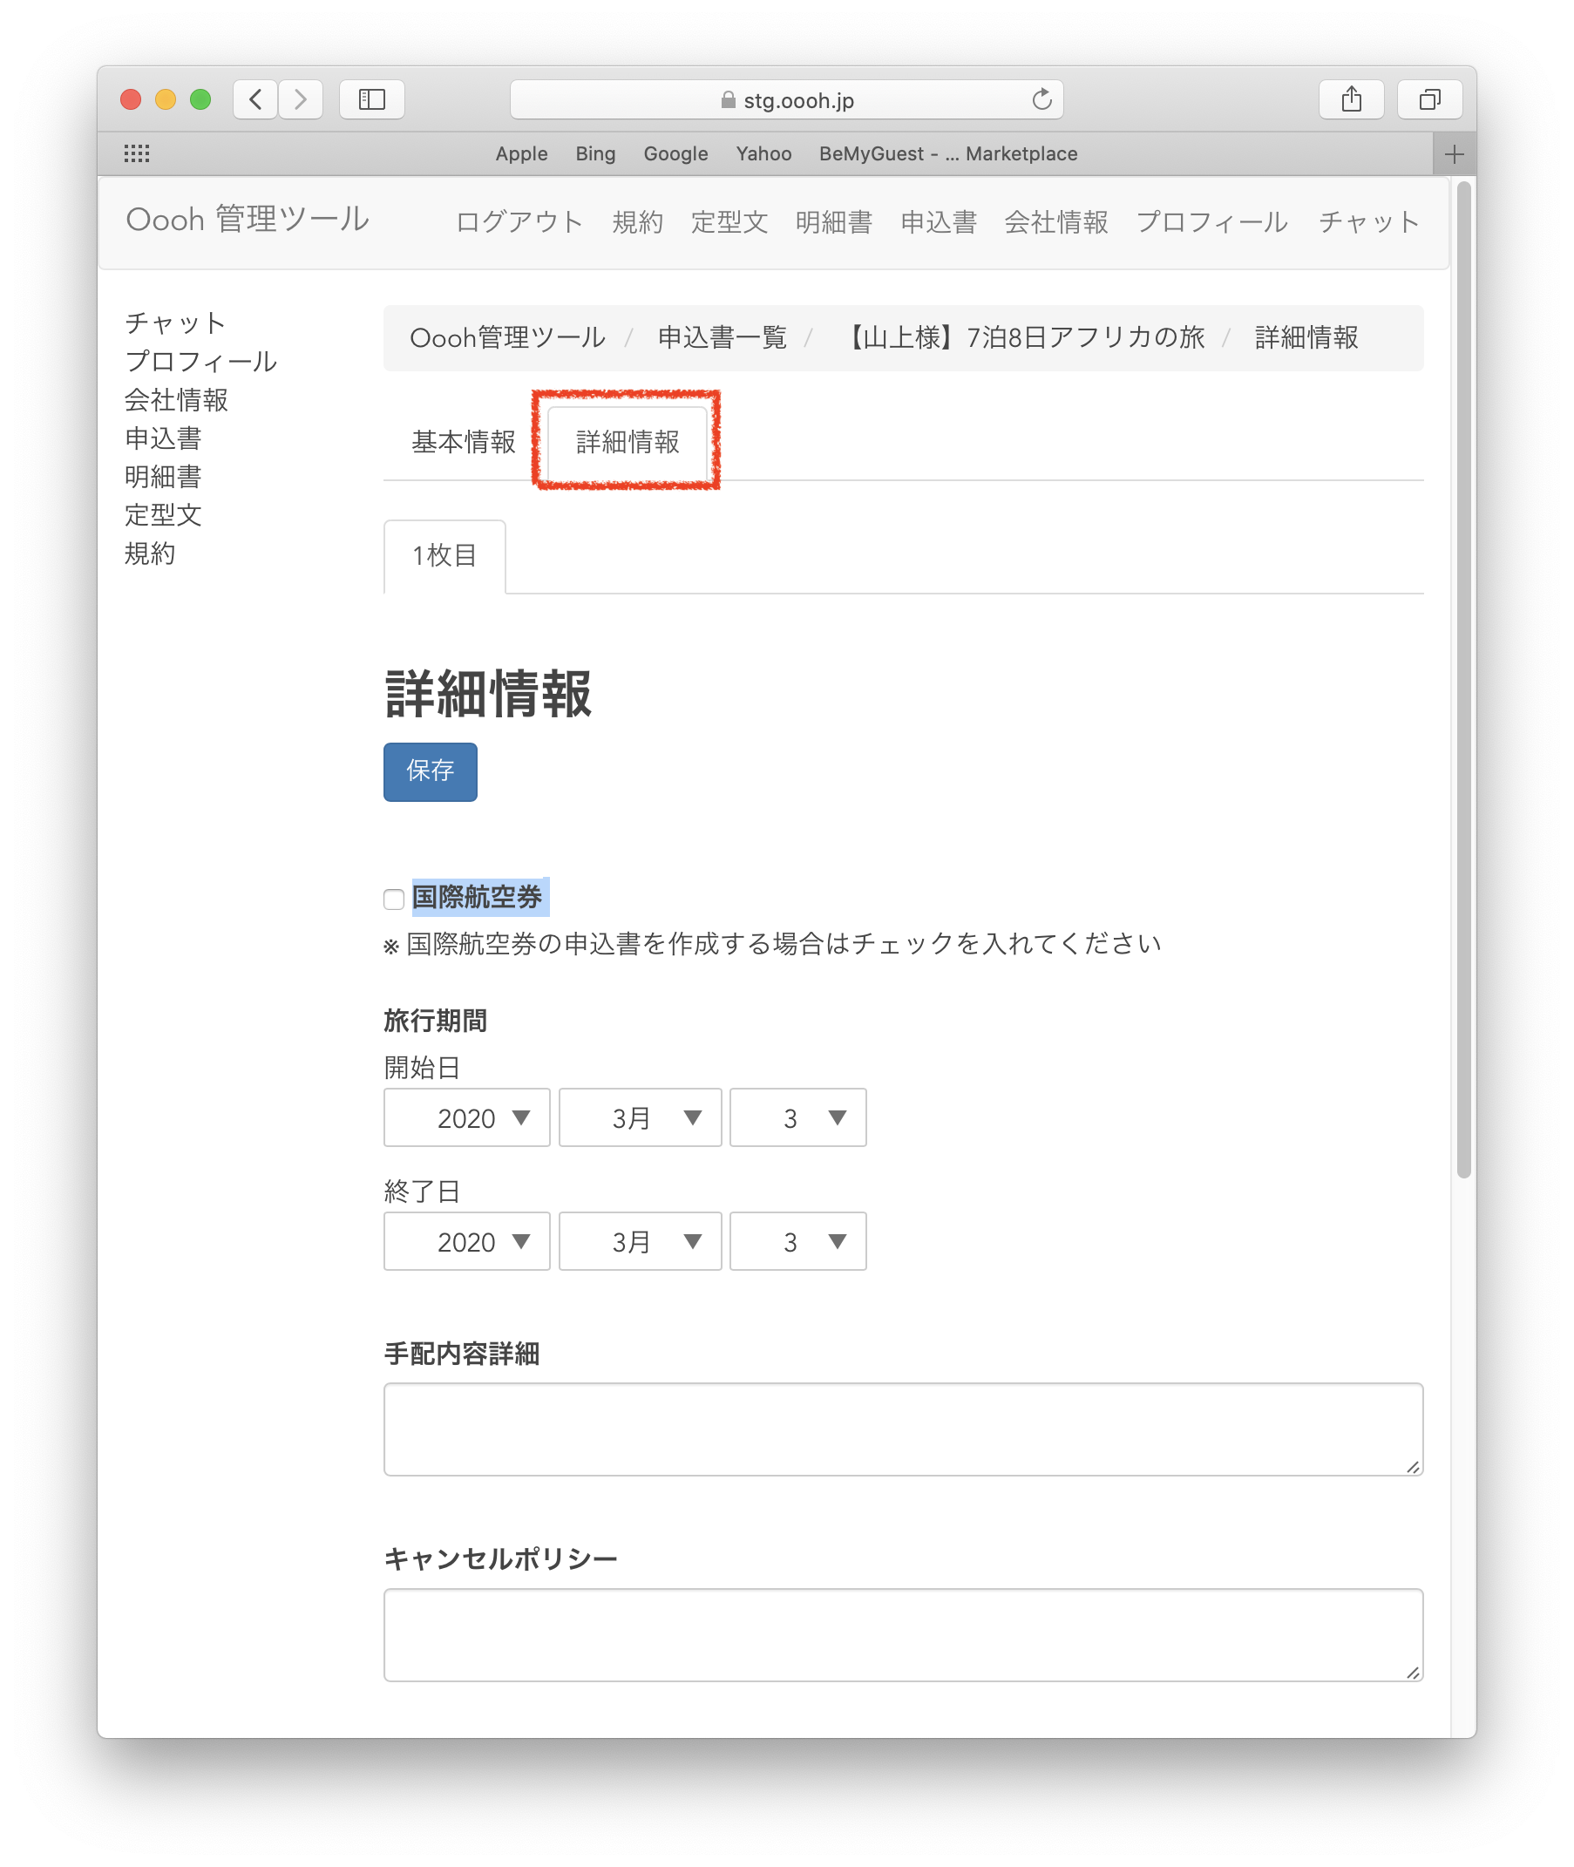Open the Share menu icon

[x=1351, y=99]
